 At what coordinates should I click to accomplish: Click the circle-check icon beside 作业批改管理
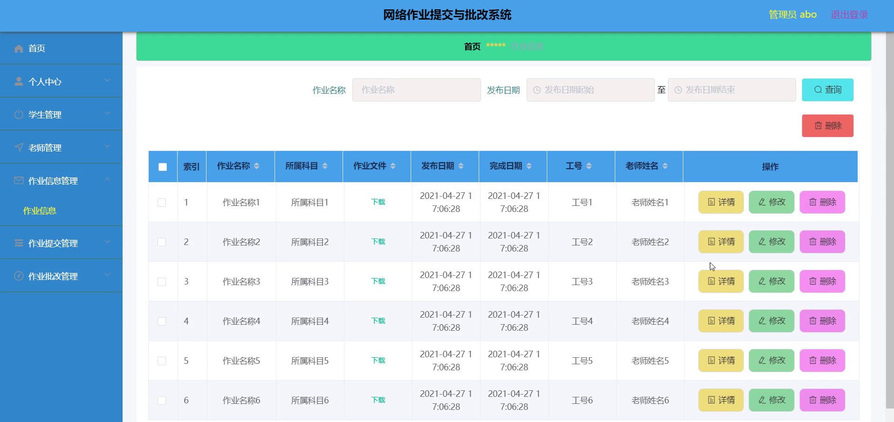click(x=19, y=276)
